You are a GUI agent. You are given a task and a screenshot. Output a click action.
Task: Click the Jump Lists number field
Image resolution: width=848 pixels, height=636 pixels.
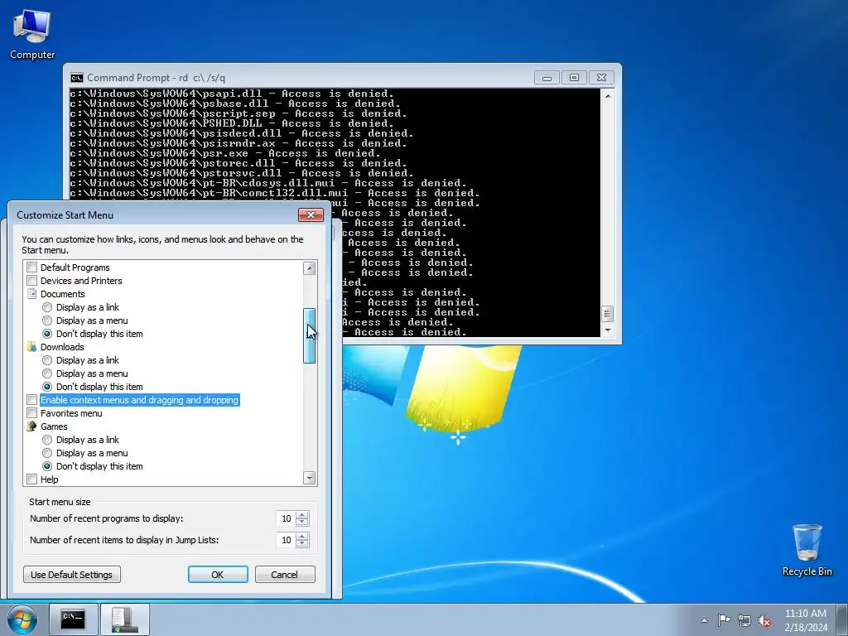click(286, 540)
